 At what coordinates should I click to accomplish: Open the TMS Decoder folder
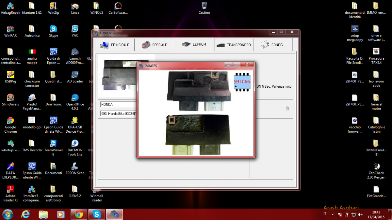(x=32, y=145)
